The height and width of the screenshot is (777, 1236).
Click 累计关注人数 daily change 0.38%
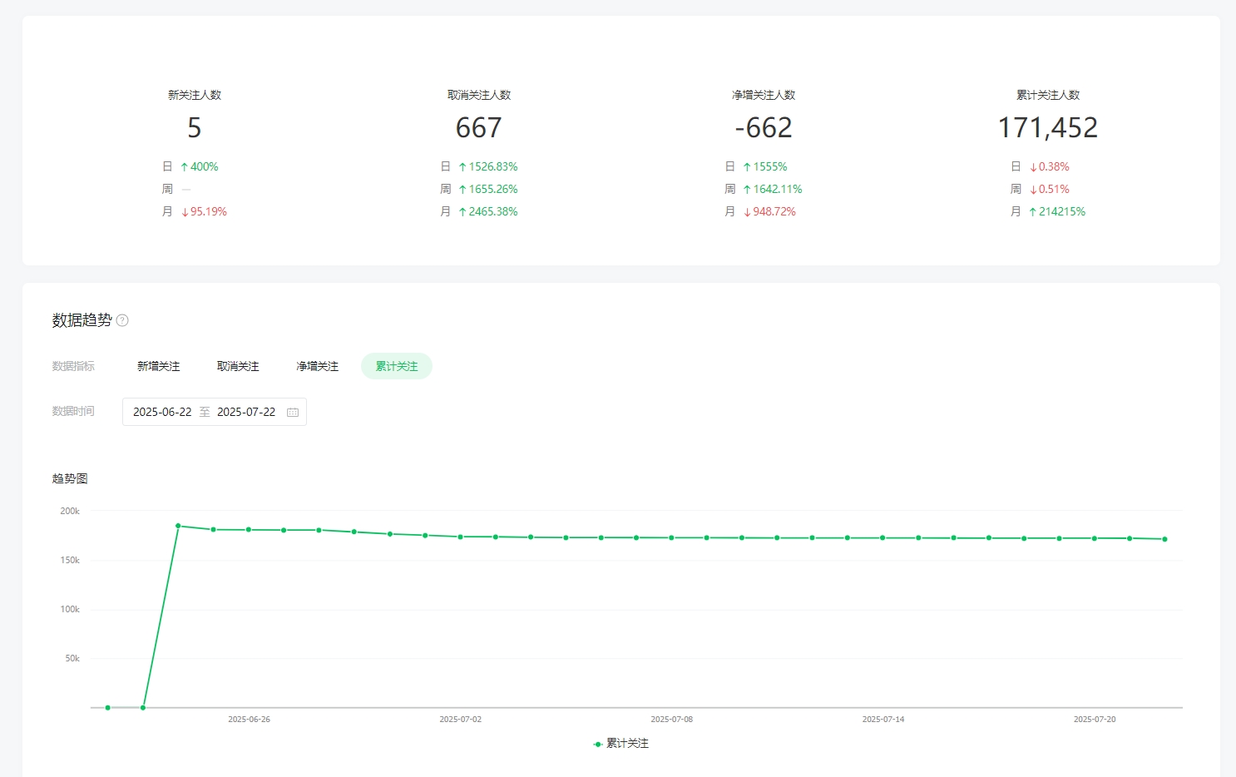1050,167
